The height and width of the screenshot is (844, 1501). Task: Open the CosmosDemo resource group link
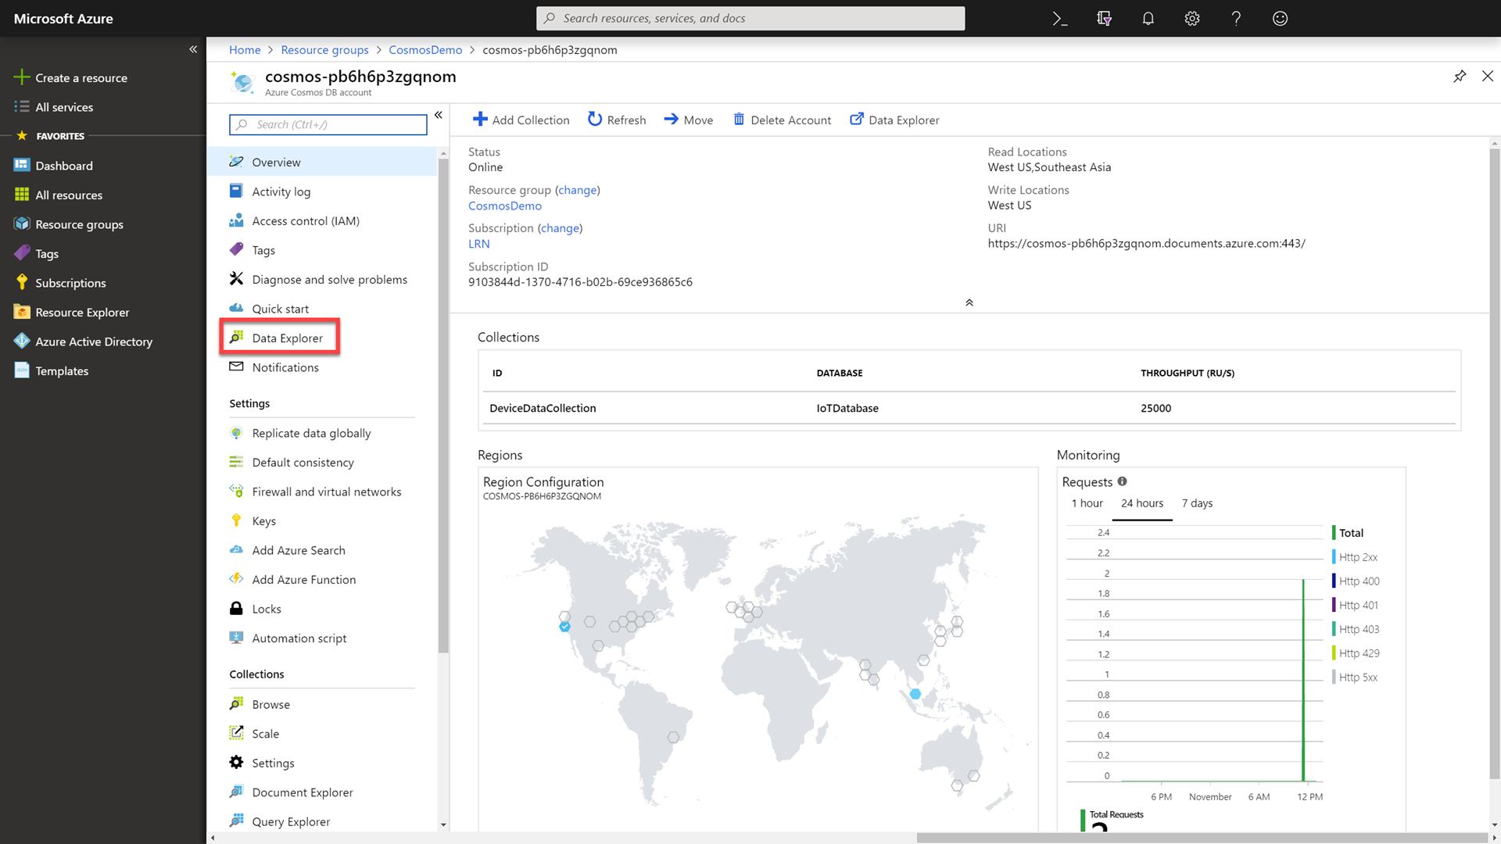[504, 206]
